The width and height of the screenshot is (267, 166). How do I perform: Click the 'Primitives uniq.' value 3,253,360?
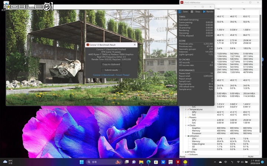click(208, 44)
